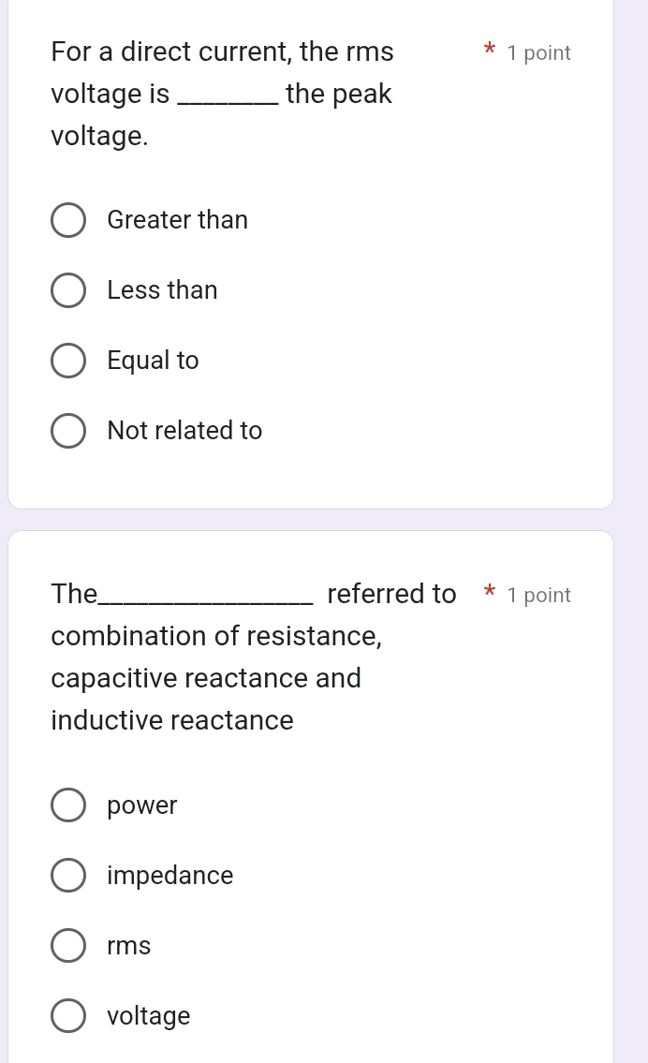This screenshot has height=1063, width=648.
Task: Click the 'power' option label text
Action: tap(142, 805)
